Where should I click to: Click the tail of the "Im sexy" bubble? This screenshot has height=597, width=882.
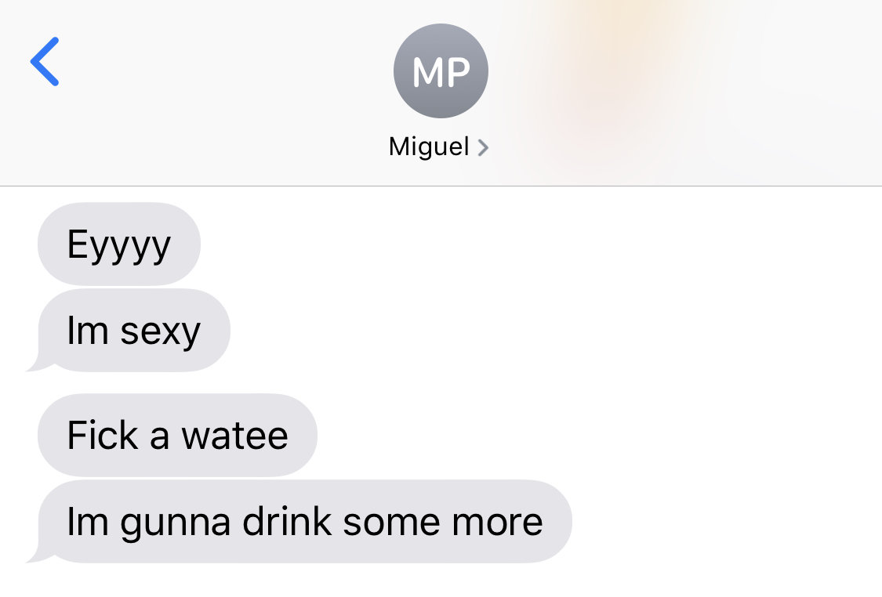click(x=38, y=363)
